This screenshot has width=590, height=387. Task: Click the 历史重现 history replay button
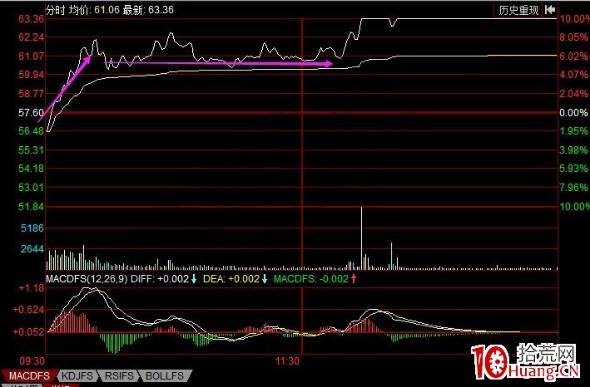518,10
